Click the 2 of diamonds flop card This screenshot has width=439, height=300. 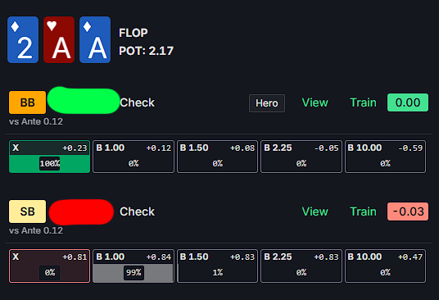coord(23,40)
